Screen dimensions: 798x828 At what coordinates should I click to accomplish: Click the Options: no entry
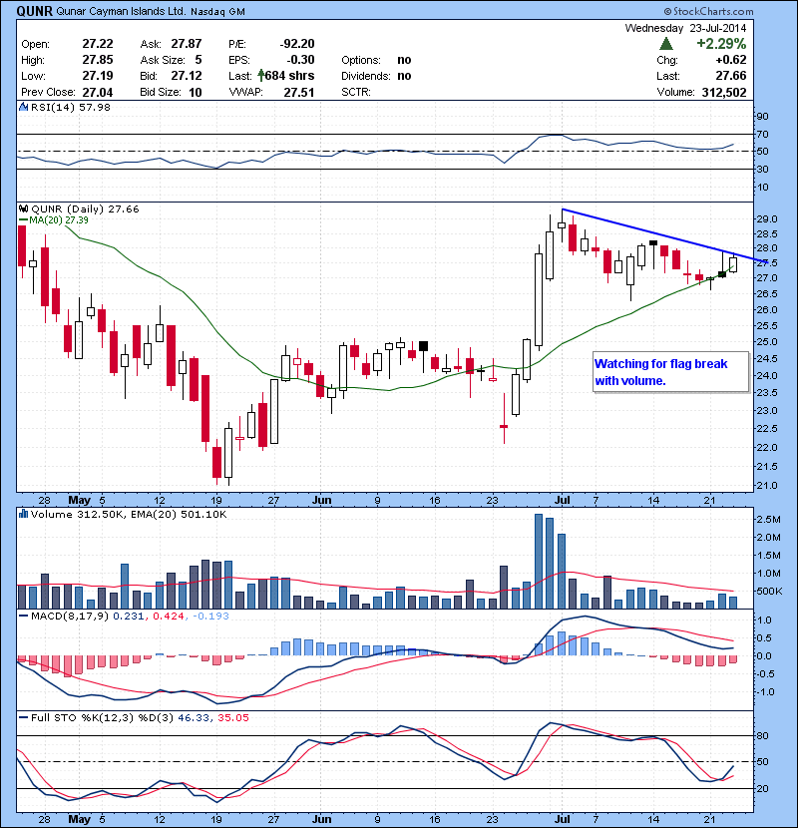tap(376, 60)
